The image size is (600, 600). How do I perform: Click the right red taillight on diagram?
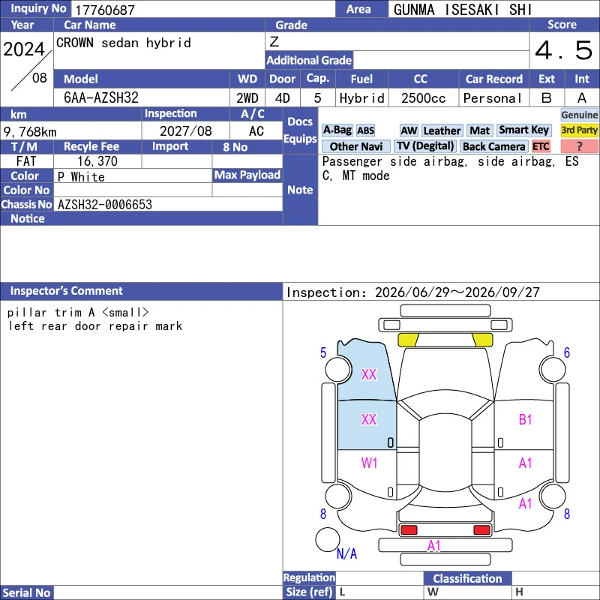coord(481,530)
